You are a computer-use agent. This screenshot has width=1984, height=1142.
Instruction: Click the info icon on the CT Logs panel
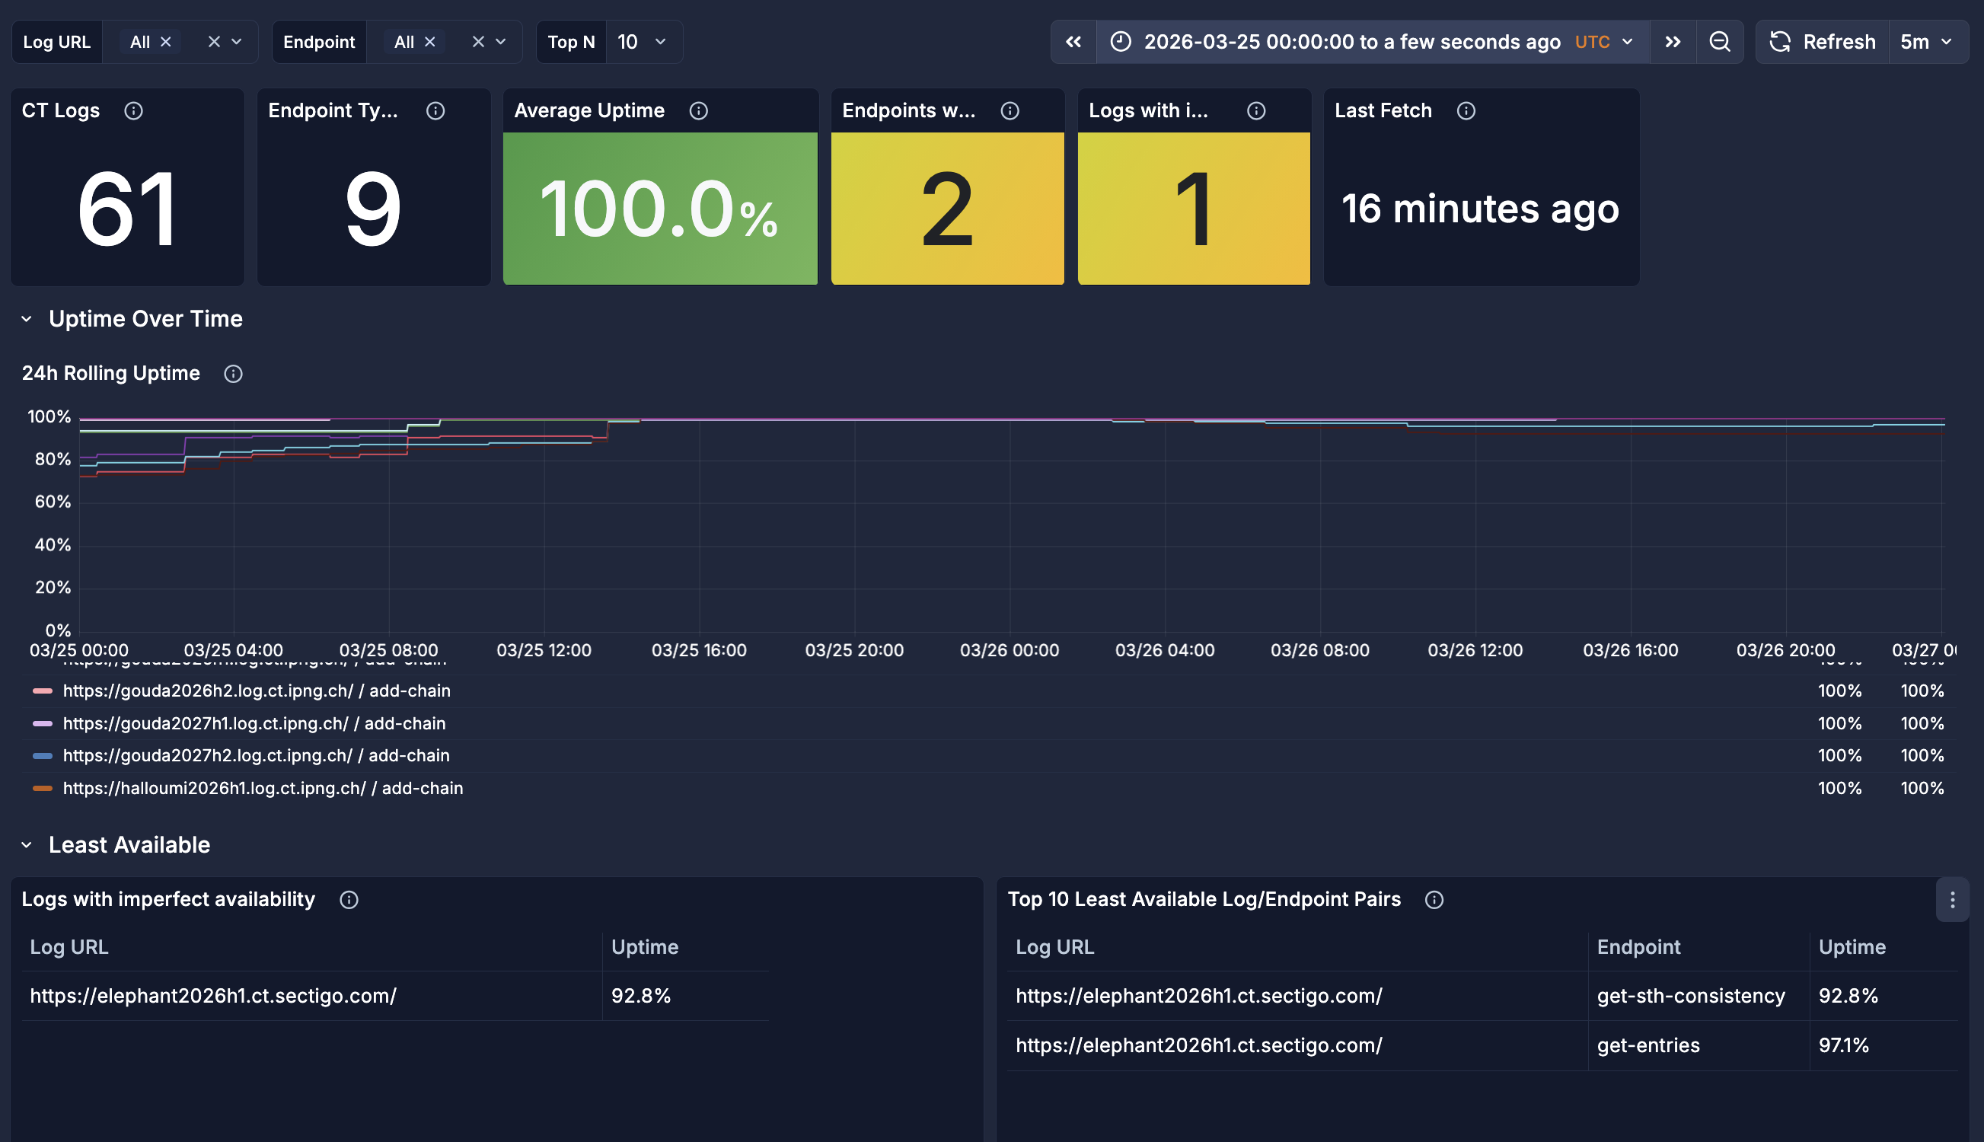[133, 110]
